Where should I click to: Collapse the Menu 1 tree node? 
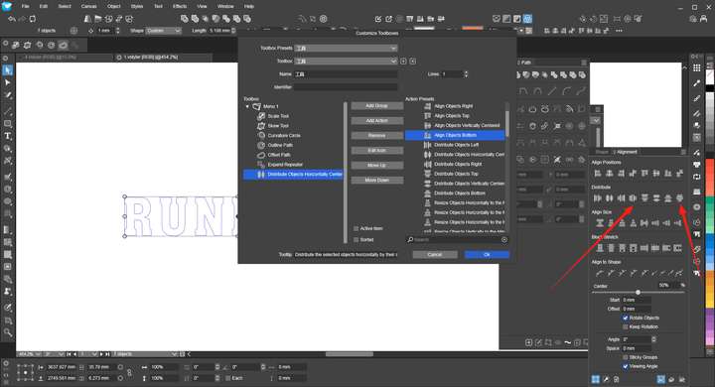(x=247, y=106)
